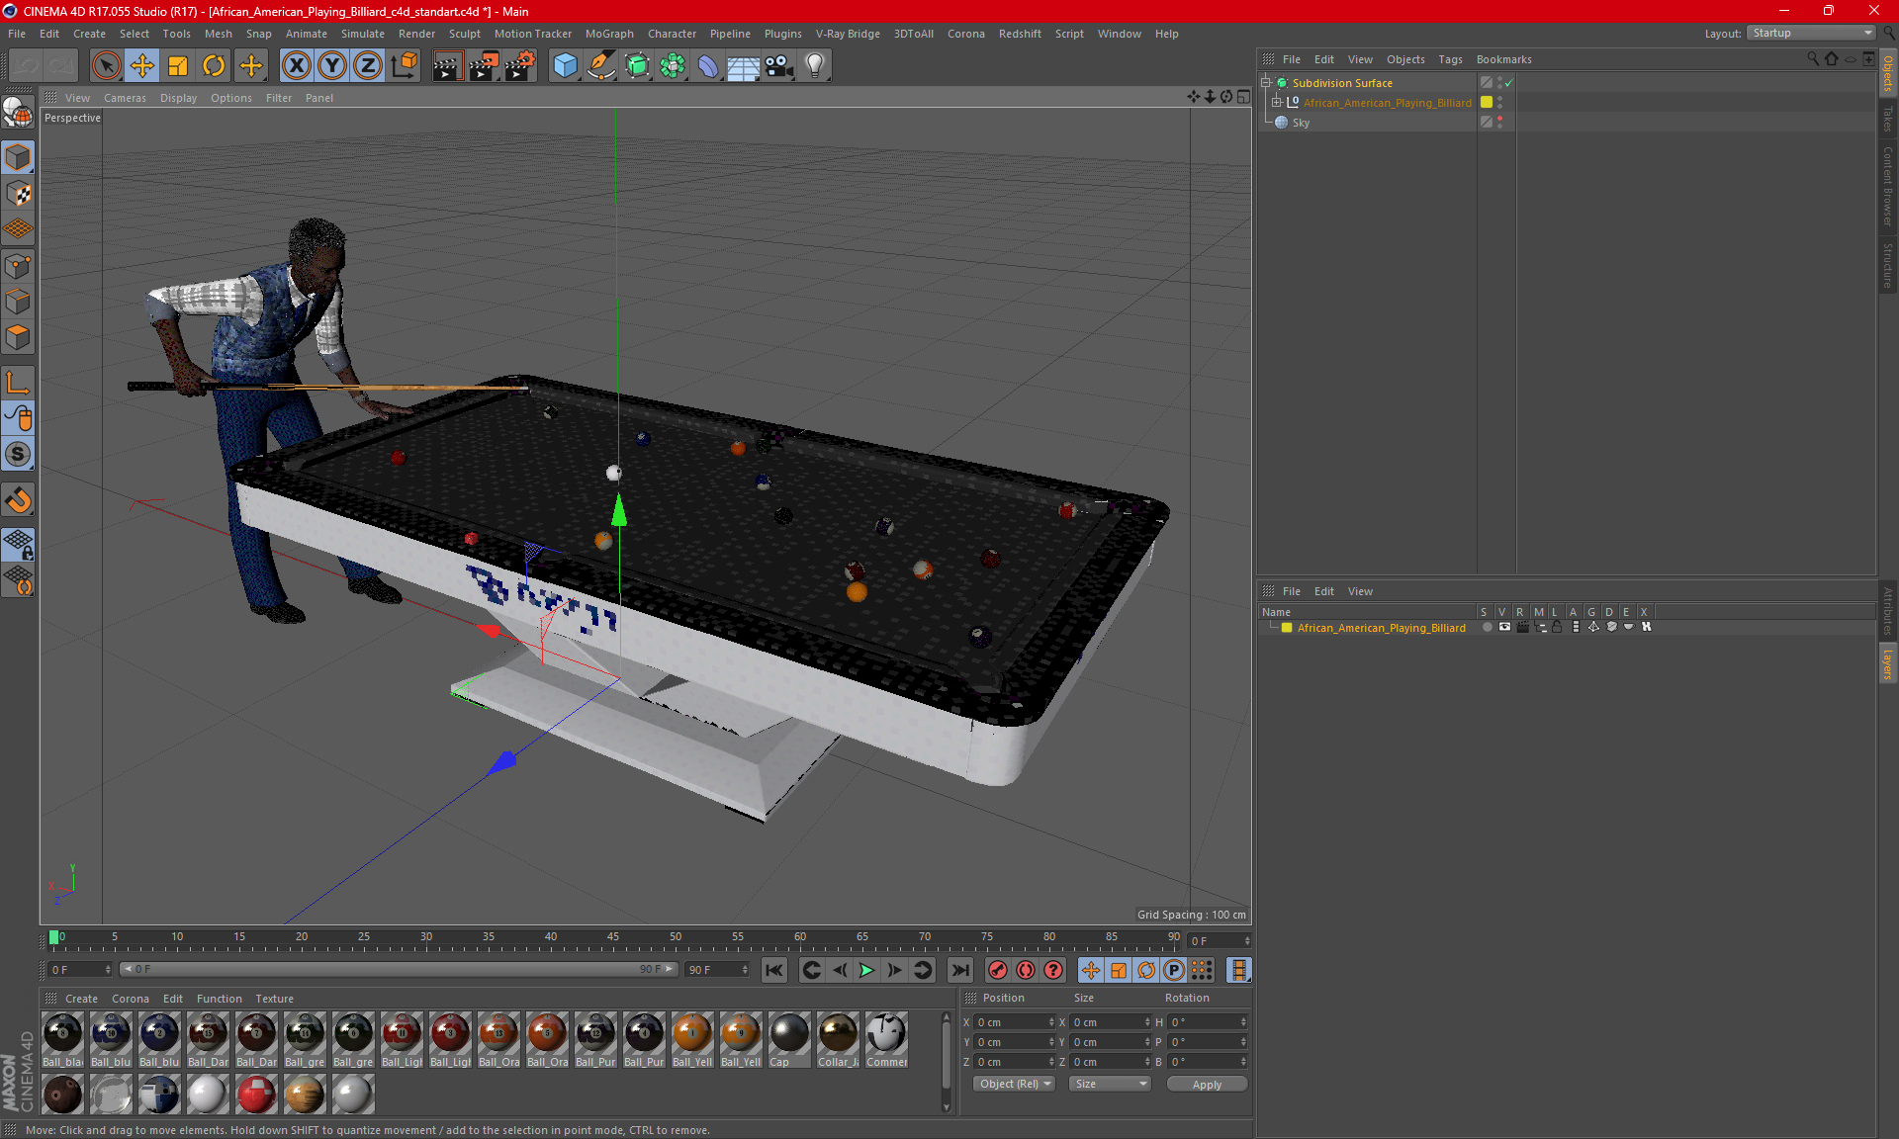This screenshot has height=1139, width=1899.
Task: Click current frame 0 F field
Action: (1215, 941)
